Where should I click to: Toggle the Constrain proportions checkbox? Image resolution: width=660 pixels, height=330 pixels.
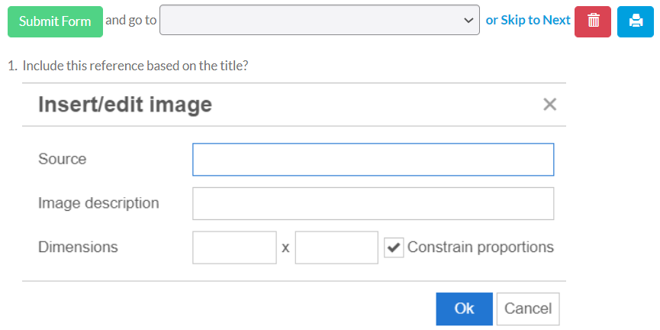click(394, 247)
